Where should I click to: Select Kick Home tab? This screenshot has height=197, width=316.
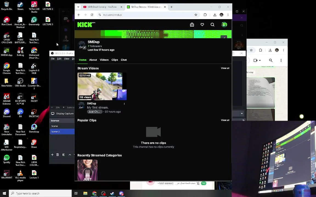(x=83, y=60)
